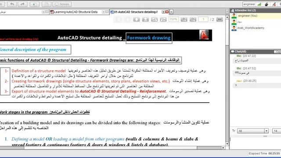This screenshot has width=281, height=158.
Task: Open dropdown arrow on the Arabic-titled tab
Action: pos(43,12)
